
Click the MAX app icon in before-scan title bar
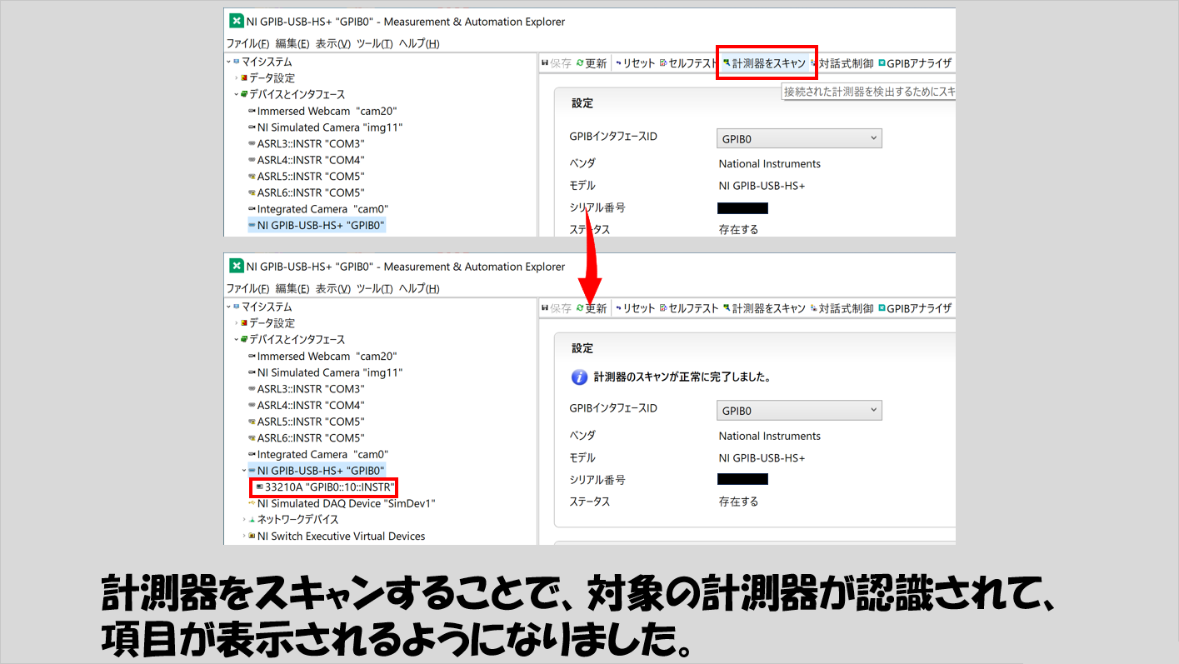[236, 22]
